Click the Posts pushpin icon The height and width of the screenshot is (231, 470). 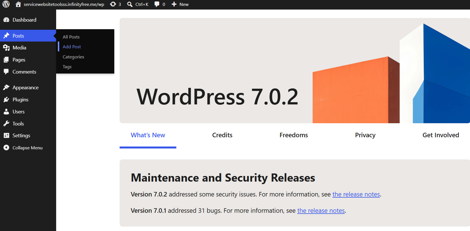(x=6, y=36)
